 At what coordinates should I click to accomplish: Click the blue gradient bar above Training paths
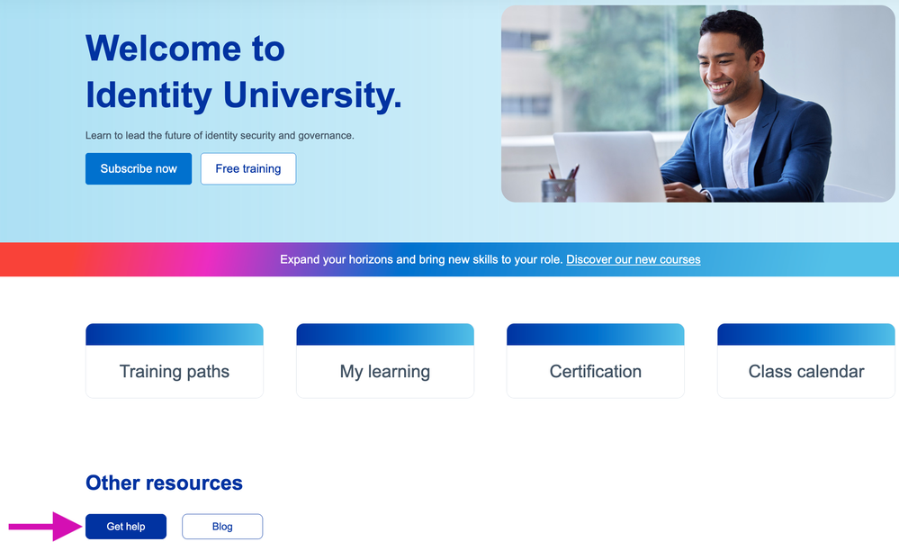click(175, 335)
